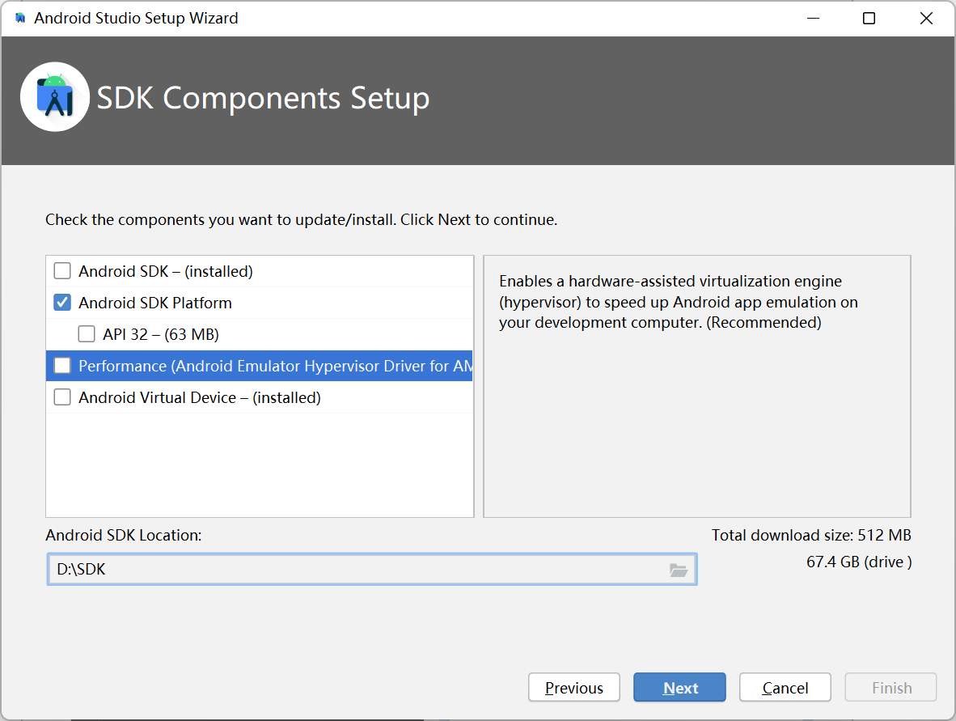Click the component description text panel

click(x=697, y=386)
